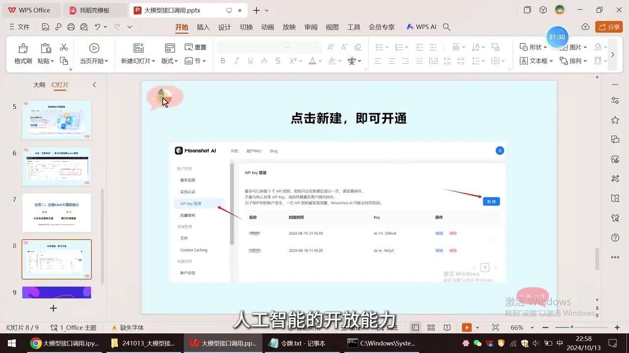
Task: Click the Share (分享) button
Action: [609, 27]
